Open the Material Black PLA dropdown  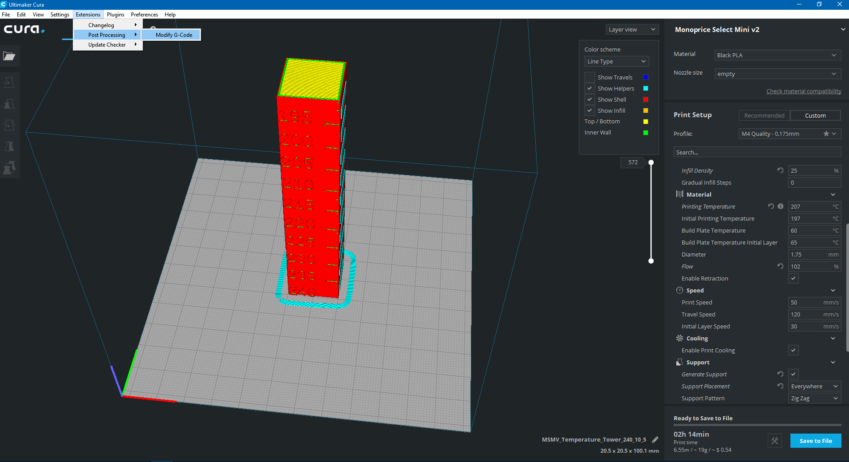click(778, 55)
